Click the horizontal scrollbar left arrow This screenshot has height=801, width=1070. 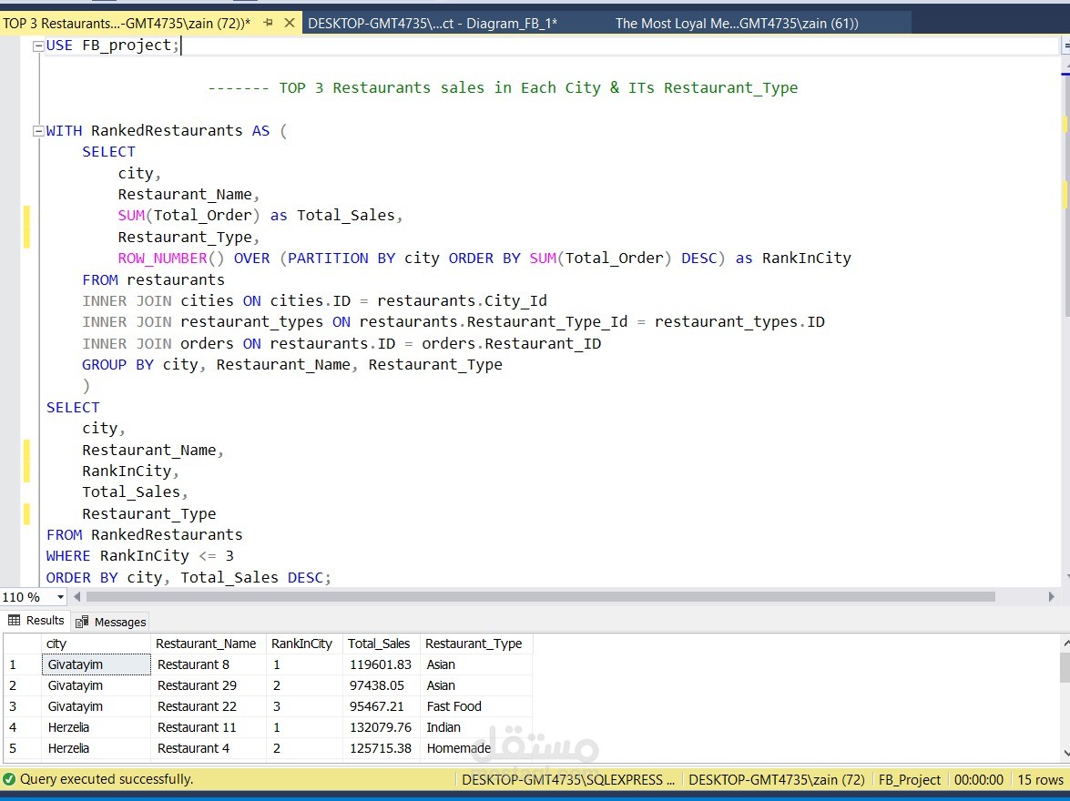(76, 596)
